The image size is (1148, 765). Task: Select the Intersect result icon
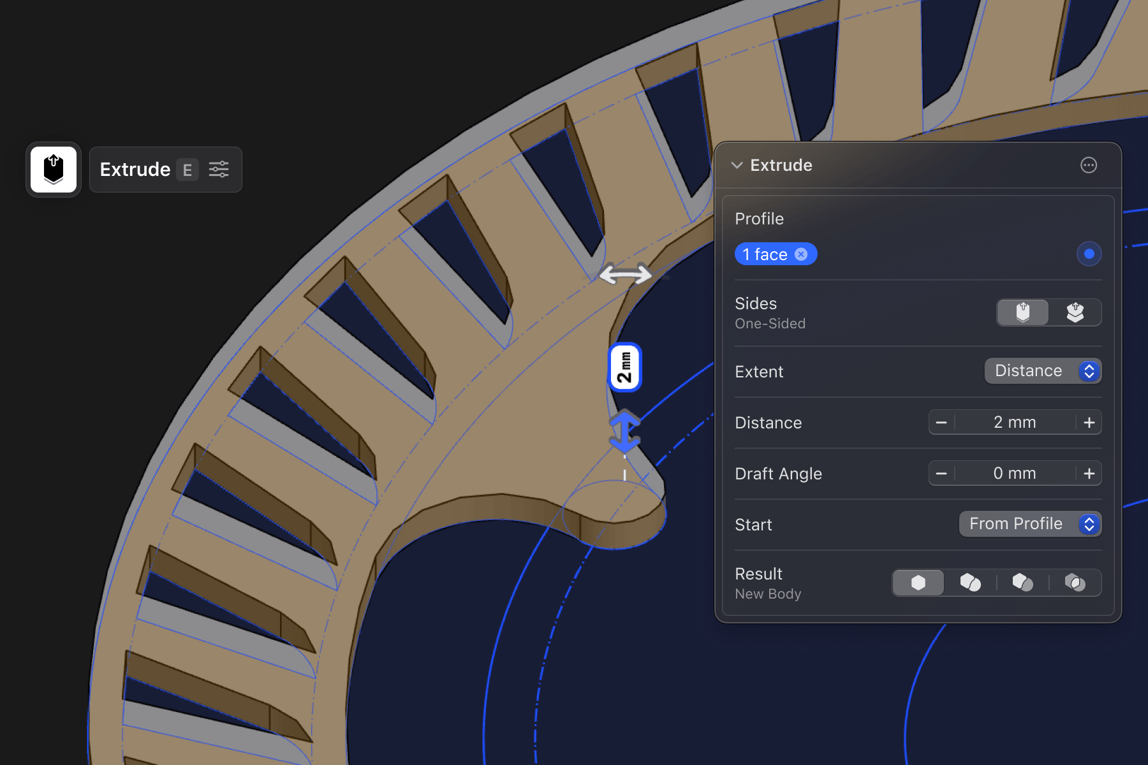(x=1075, y=583)
